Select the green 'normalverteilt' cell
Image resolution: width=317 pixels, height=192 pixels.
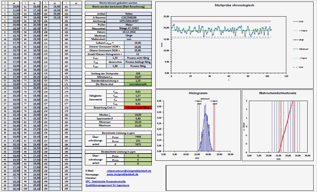click(138, 84)
